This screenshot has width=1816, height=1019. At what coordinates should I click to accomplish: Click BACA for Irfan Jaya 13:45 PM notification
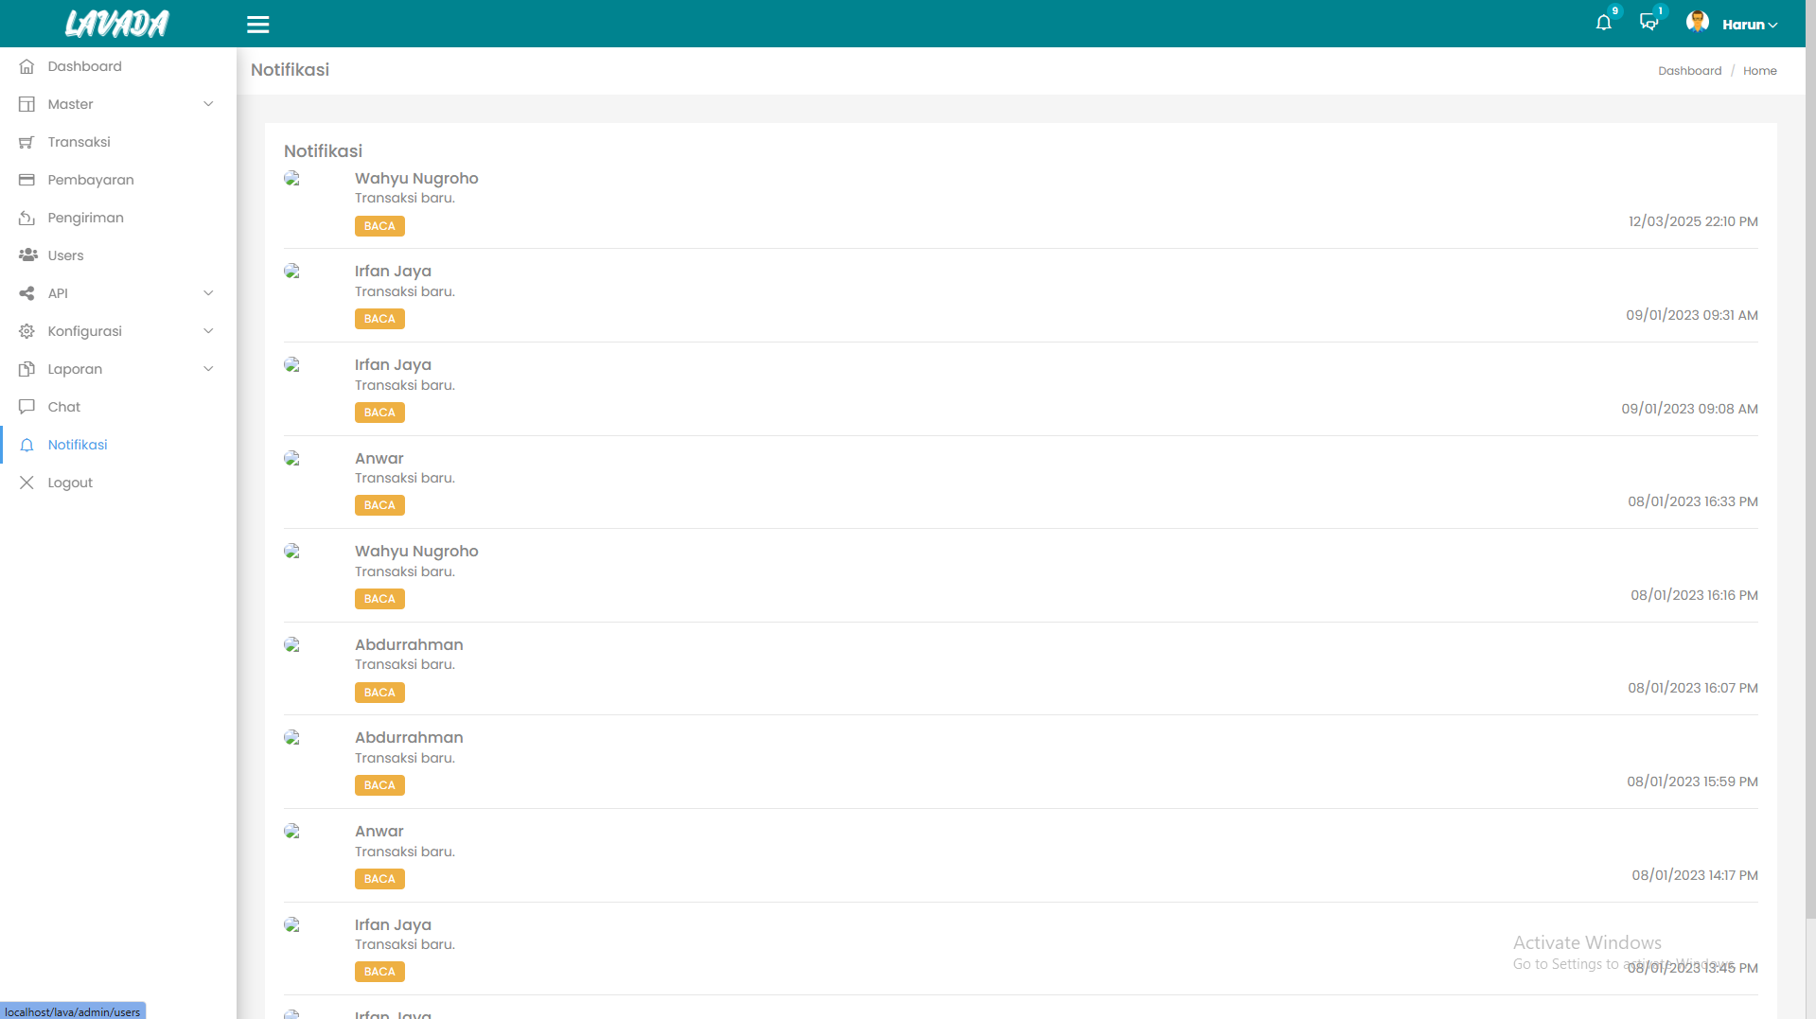pyautogui.click(x=379, y=972)
